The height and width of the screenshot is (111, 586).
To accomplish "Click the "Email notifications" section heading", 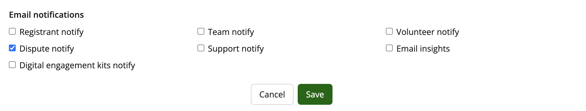I will (x=46, y=15).
